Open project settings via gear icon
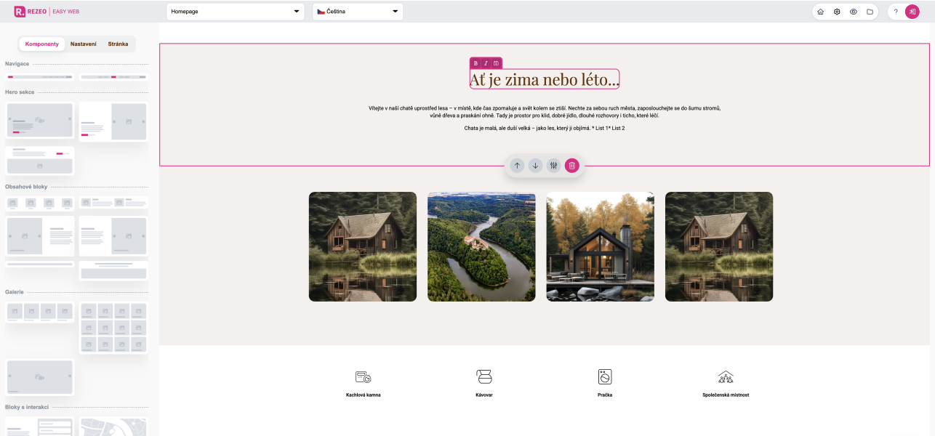 (837, 12)
